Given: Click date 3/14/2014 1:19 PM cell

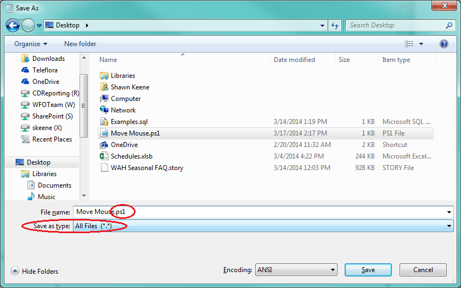Looking at the screenshot, I should click(300, 122).
